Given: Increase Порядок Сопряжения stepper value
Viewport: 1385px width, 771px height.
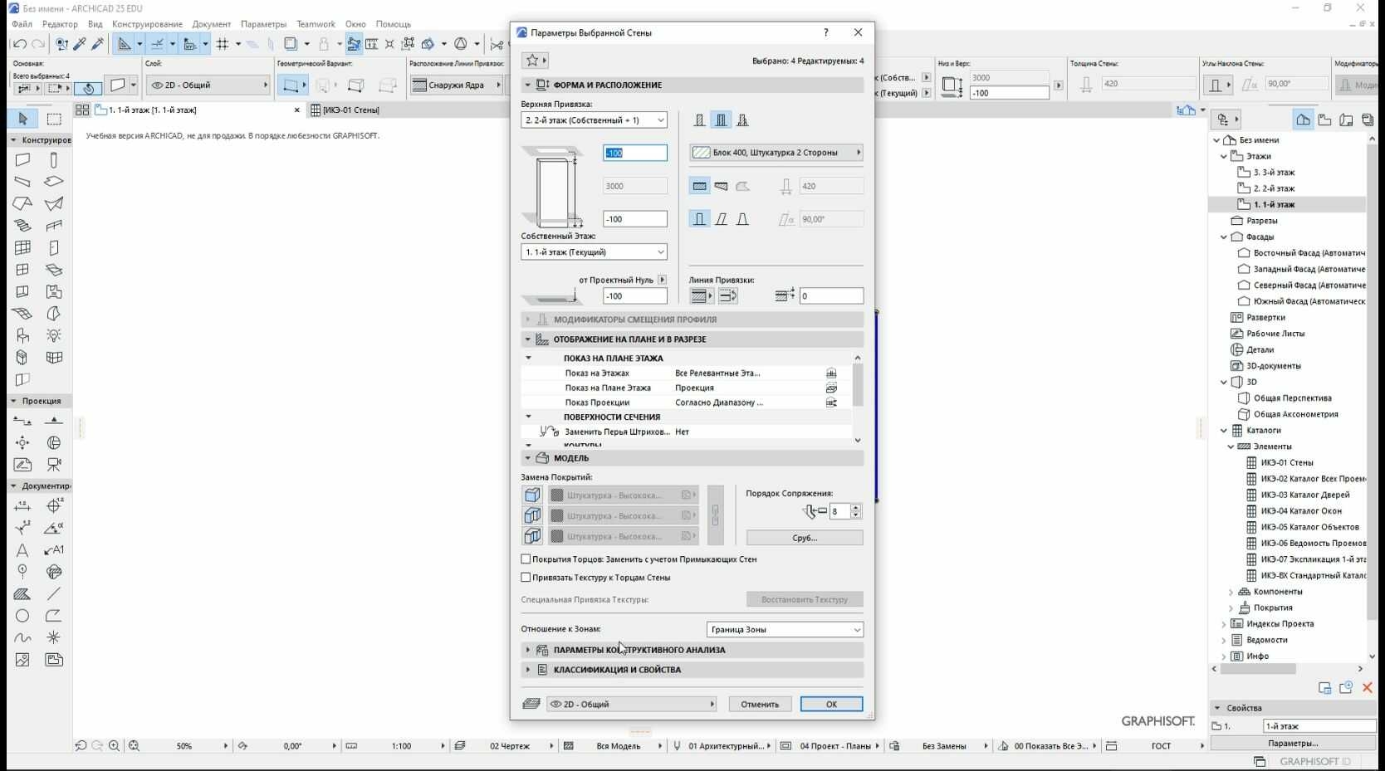Looking at the screenshot, I should coord(856,508).
